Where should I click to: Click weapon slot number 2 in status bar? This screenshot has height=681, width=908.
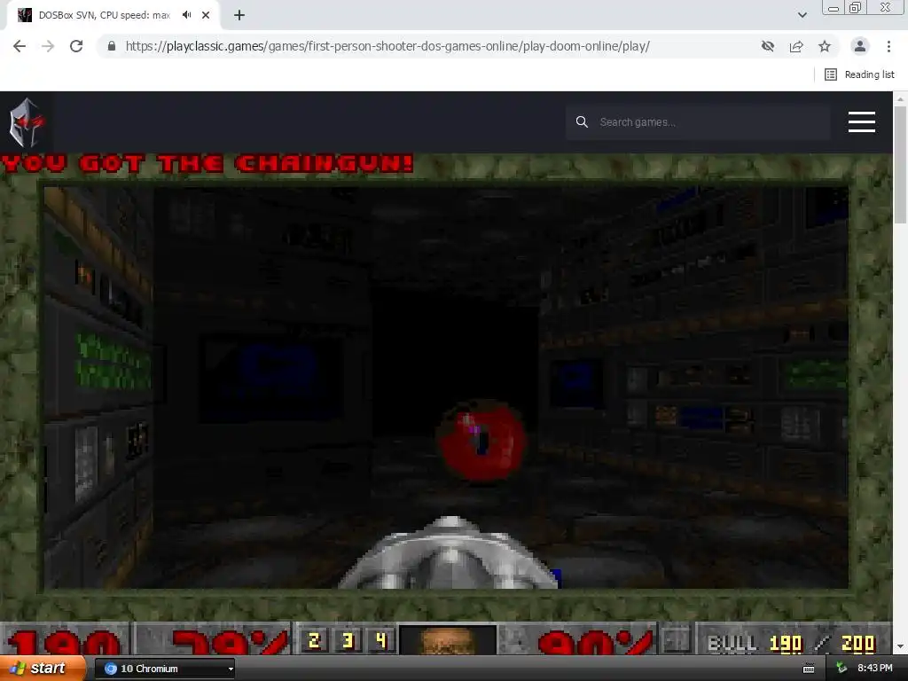[314, 640]
